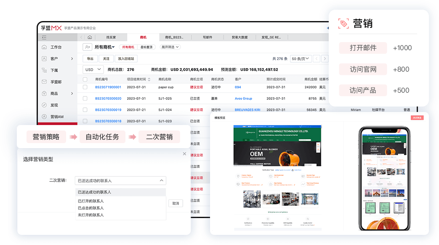Click the 导出 export button
This screenshot has height=245, width=439.
pos(90,59)
